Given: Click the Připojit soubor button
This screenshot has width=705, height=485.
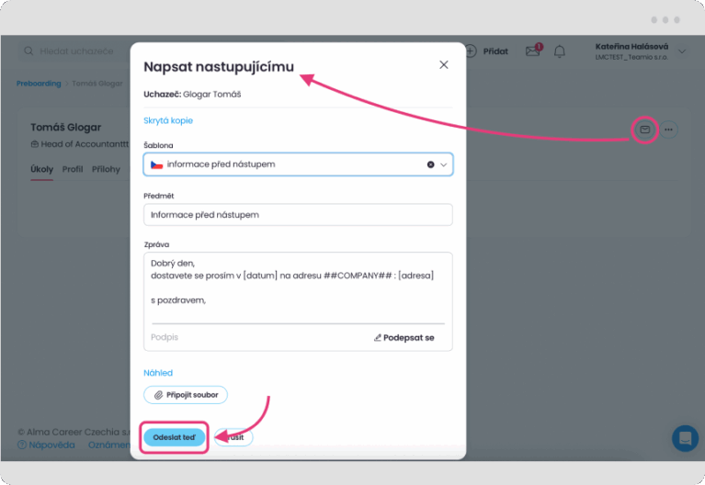Looking at the screenshot, I should pyautogui.click(x=186, y=395).
